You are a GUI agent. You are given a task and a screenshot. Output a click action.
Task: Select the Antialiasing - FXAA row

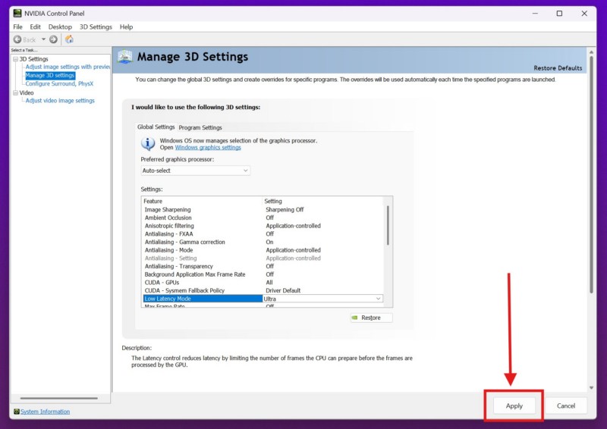pyautogui.click(x=263, y=234)
